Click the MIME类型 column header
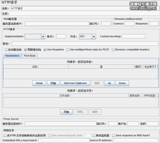The width and height of the screenshot is (160, 143). [x=150, y=96]
